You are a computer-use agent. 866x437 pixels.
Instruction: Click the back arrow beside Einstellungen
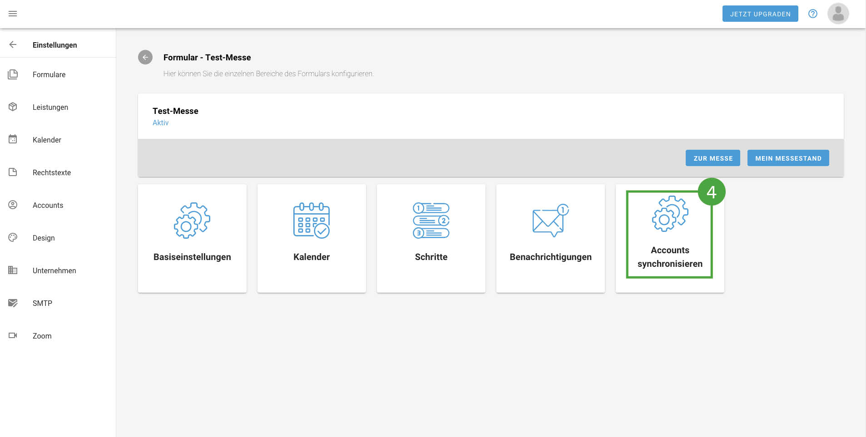(x=13, y=44)
